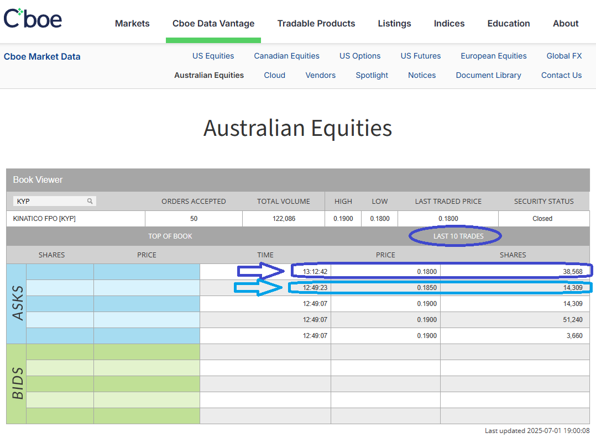Click into the KYP symbol search field
This screenshot has height=438, width=596.
tap(50, 201)
